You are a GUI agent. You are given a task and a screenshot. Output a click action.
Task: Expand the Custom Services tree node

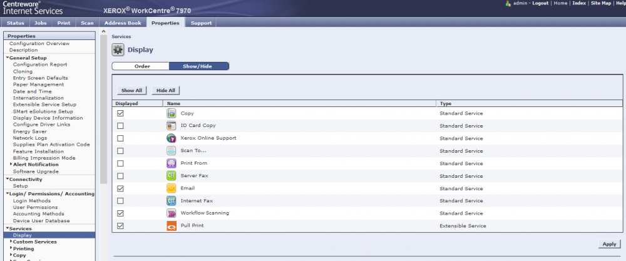pos(11,242)
